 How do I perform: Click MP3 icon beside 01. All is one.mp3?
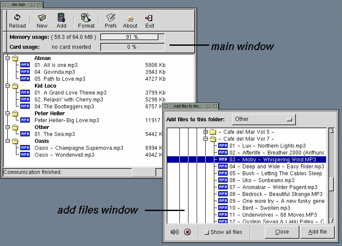[x=25, y=65]
